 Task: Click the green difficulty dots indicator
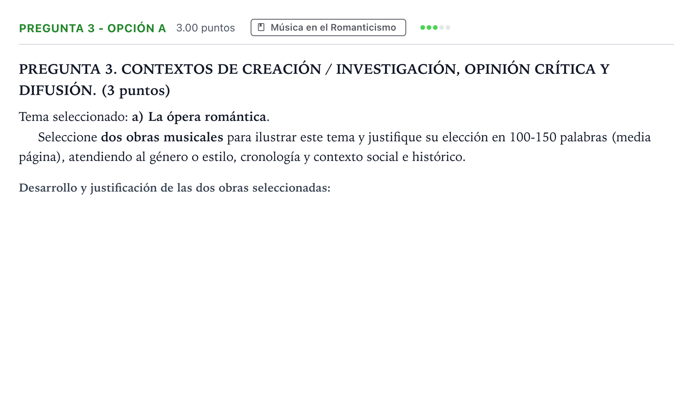click(435, 27)
